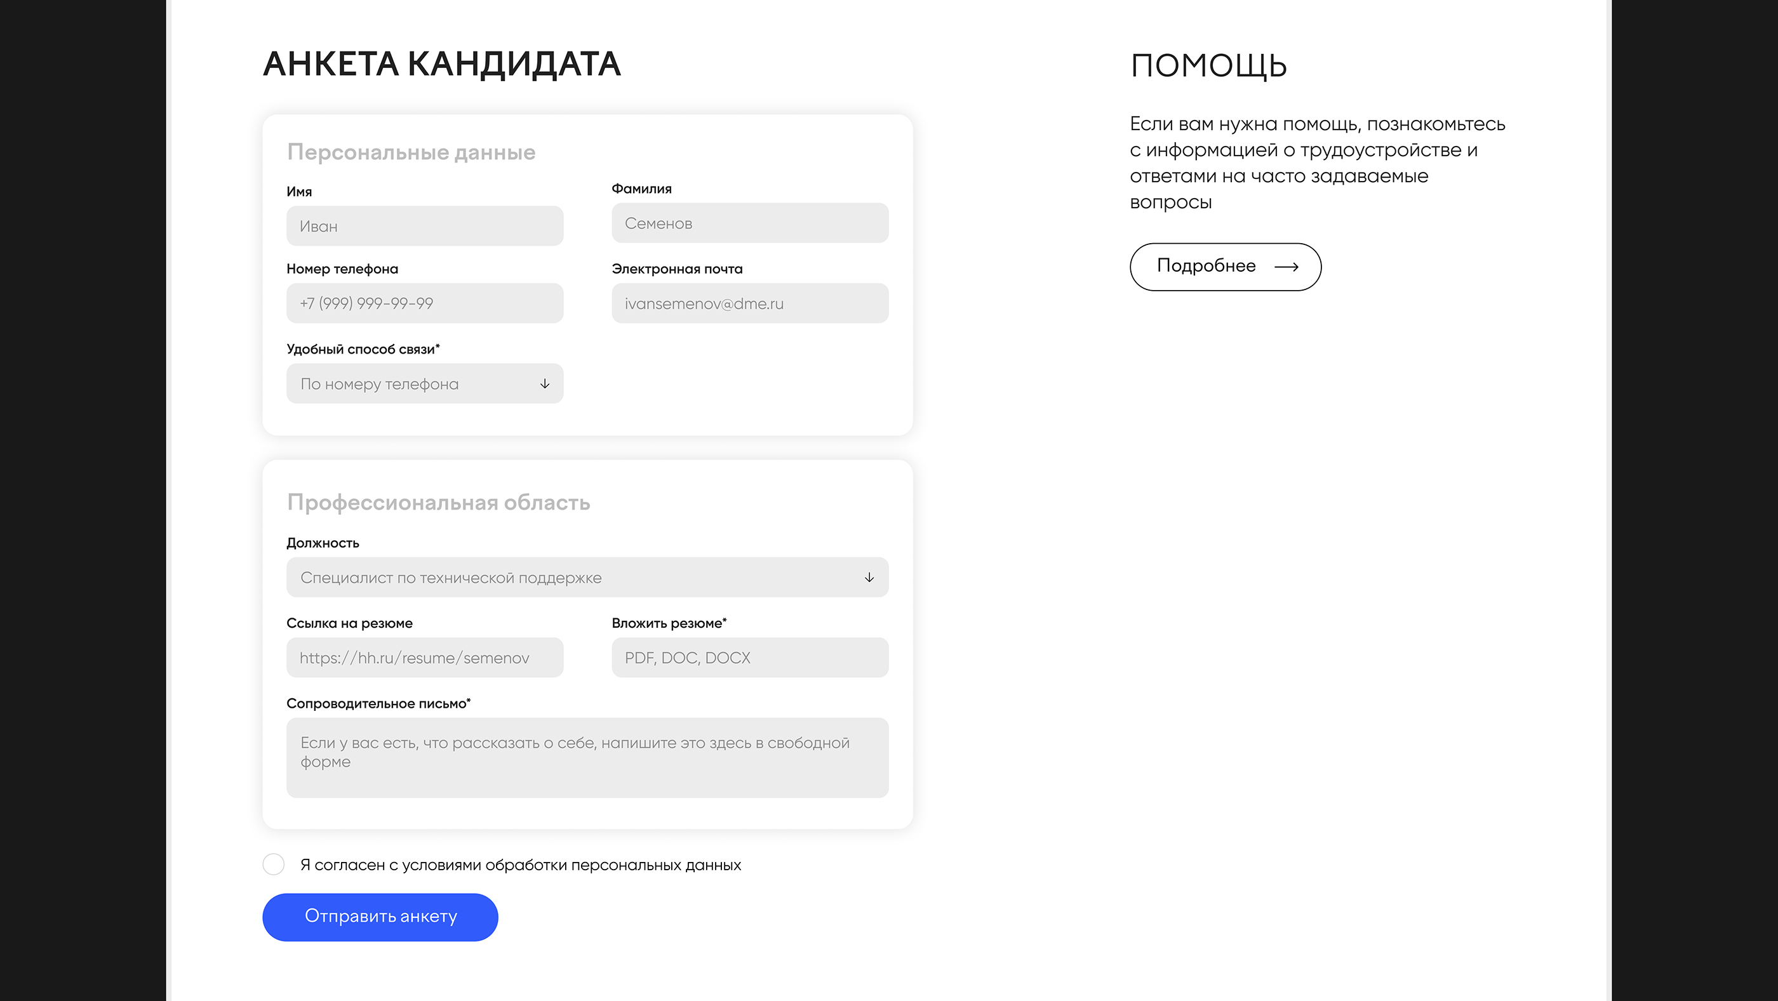Expand the 'Должность' position dropdown
1778x1001 pixels.
[x=587, y=578]
